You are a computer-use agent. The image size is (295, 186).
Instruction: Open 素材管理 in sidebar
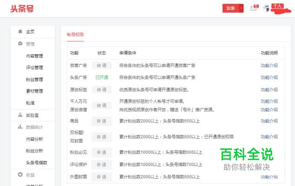[x=35, y=91]
